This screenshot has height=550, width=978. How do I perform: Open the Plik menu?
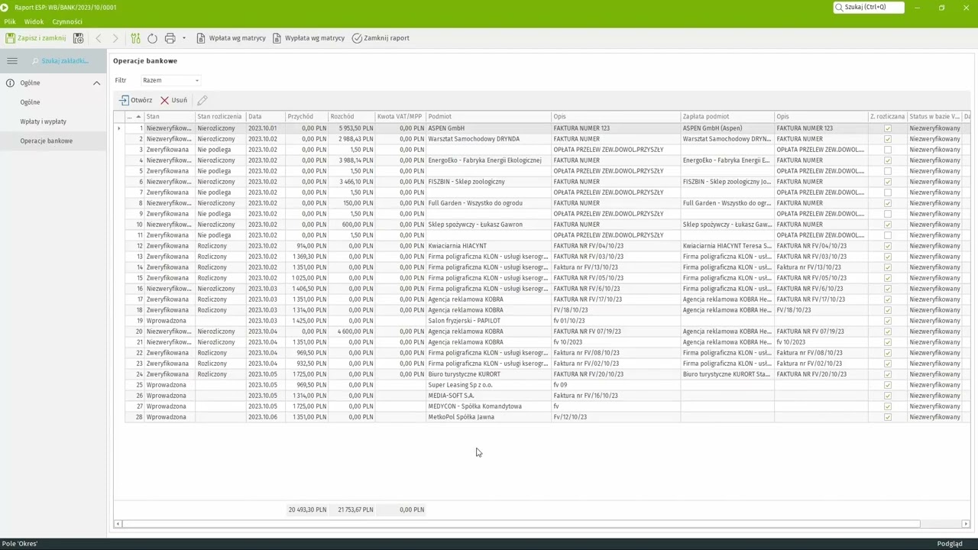tap(10, 21)
